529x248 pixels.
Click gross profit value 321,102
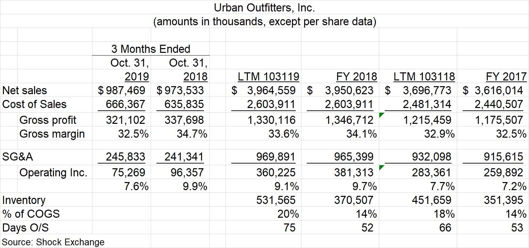click(125, 120)
